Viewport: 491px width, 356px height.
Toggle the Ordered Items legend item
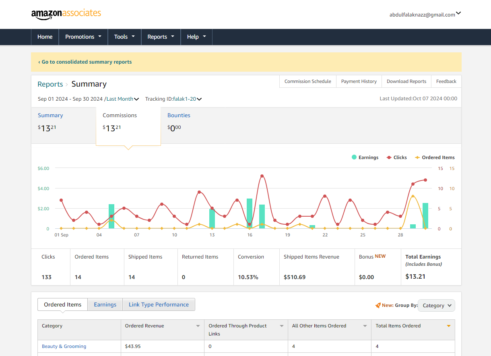(x=435, y=157)
